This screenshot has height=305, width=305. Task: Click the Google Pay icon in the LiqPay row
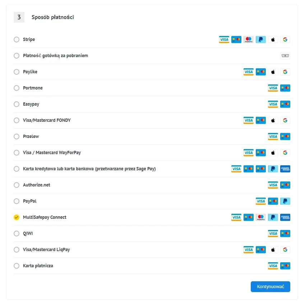pos(285,250)
